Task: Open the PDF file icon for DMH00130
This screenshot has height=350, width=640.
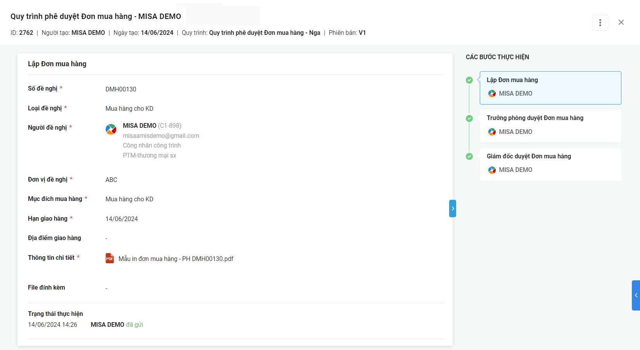Action: point(110,258)
